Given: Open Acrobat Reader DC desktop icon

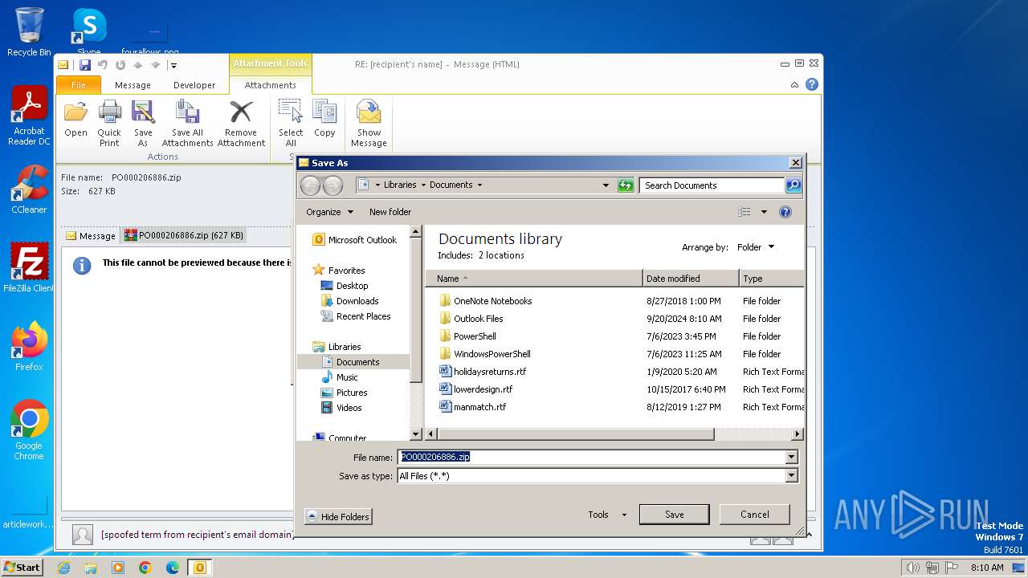Looking at the screenshot, I should coord(30,116).
